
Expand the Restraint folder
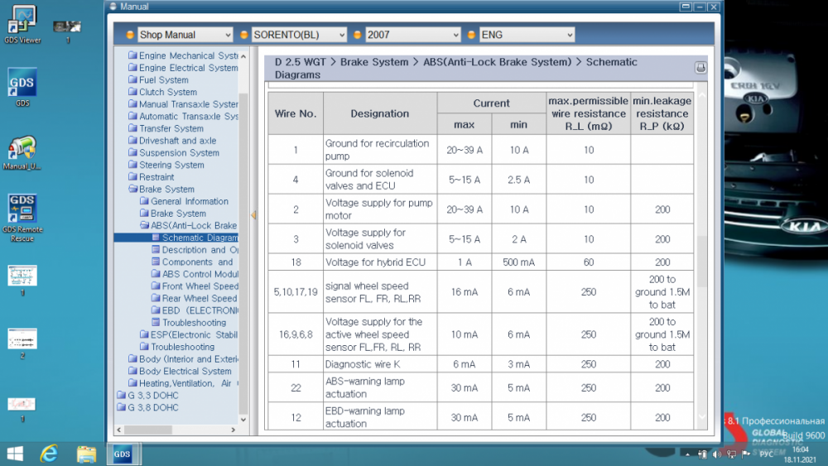151,177
